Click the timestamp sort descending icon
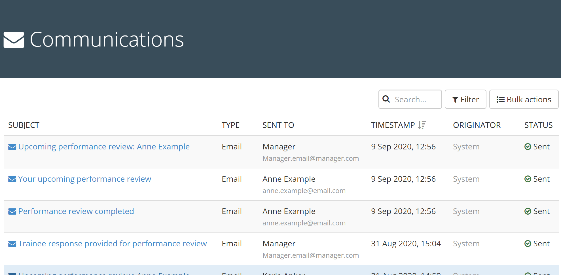This screenshot has width=561, height=275. pyautogui.click(x=422, y=125)
